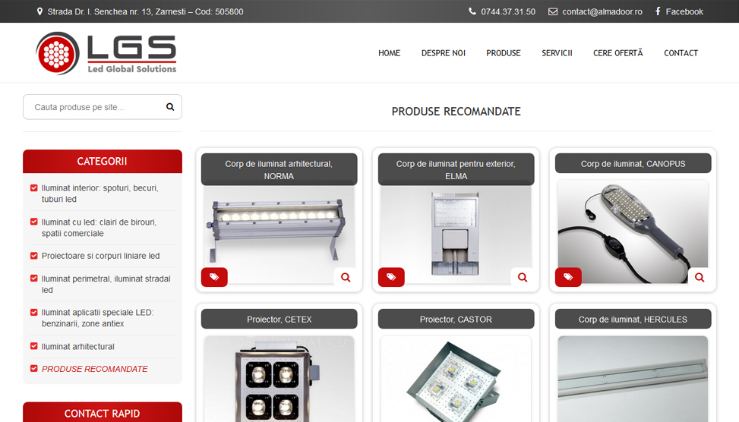The height and width of the screenshot is (422, 739).
Task: Click the magnifier icon on CANOPUS product
Action: (700, 277)
